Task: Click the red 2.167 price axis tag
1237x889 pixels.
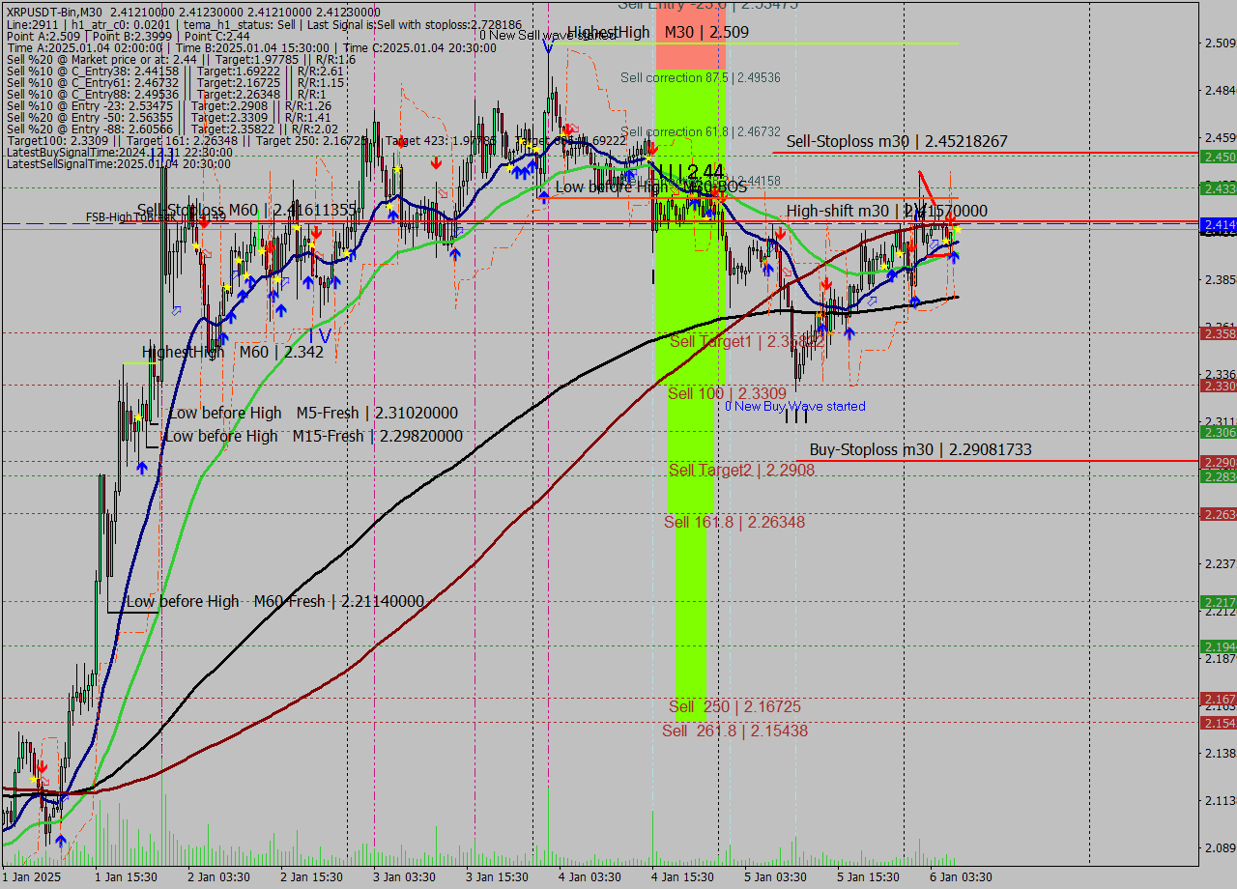Action: [x=1218, y=699]
